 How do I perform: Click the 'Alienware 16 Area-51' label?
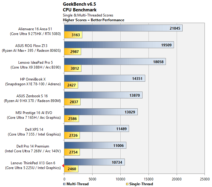tap(35, 29)
